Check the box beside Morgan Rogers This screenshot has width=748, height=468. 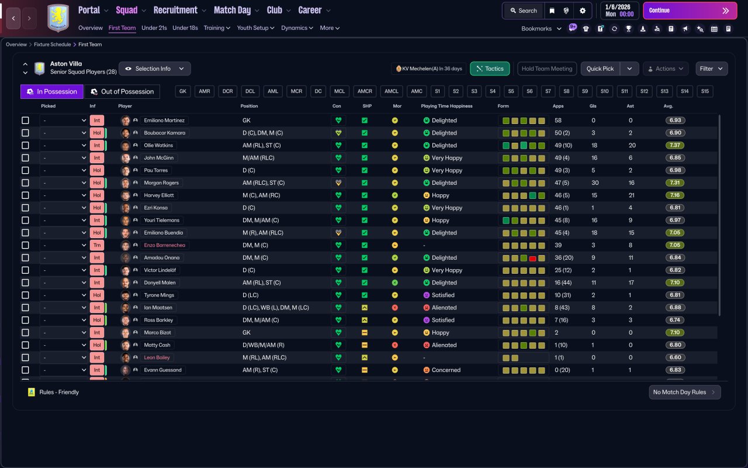(x=25, y=183)
